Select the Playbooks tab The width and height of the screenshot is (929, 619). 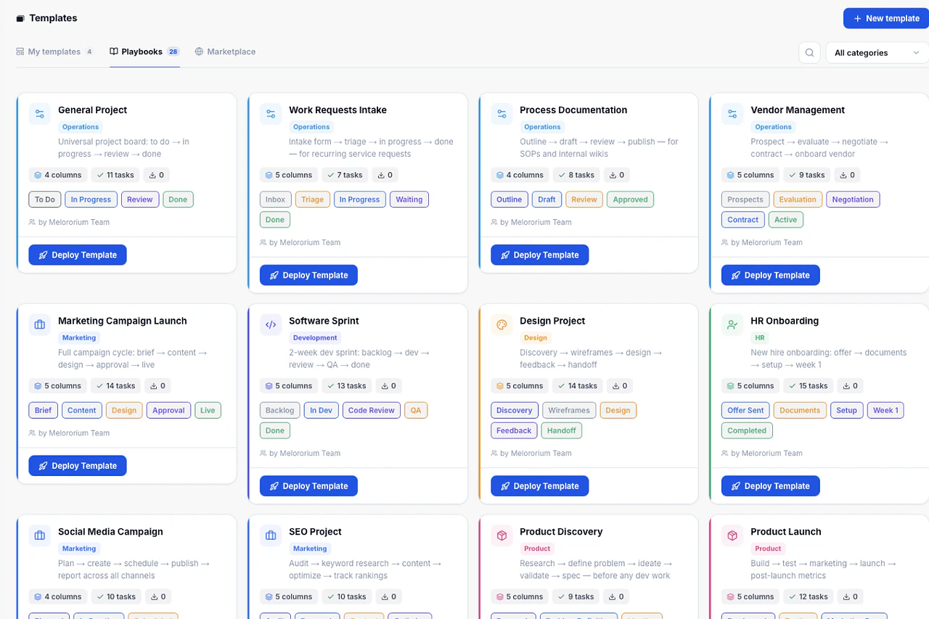(x=144, y=52)
